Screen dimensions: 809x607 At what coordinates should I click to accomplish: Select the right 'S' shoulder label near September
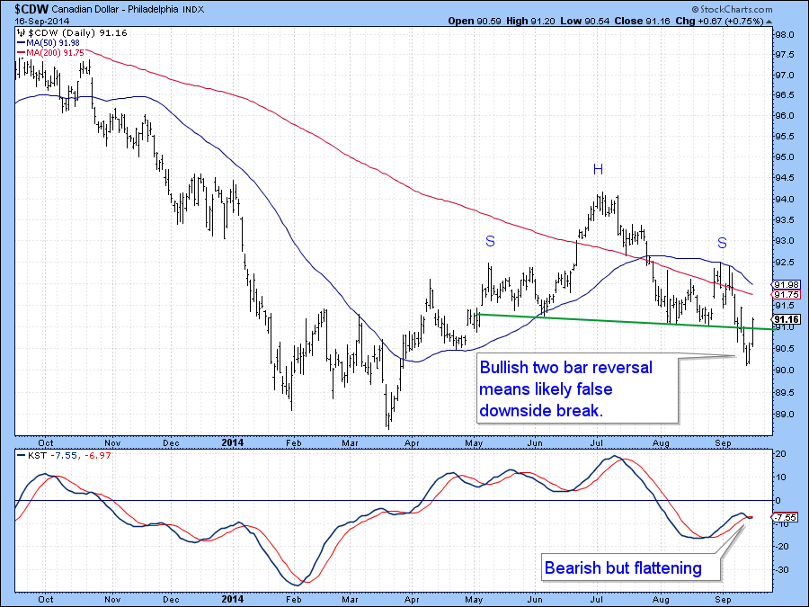[721, 242]
